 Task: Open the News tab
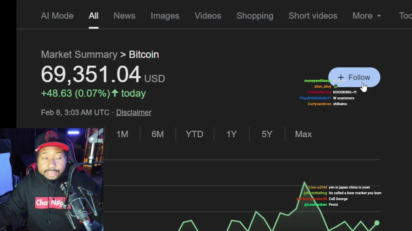pyautogui.click(x=124, y=16)
